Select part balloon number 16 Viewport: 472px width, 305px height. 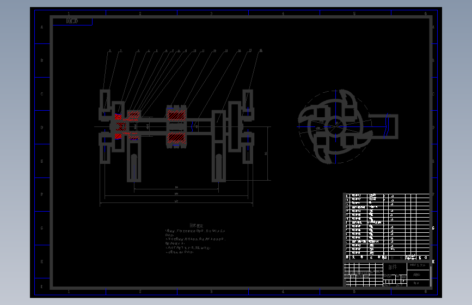click(261, 50)
